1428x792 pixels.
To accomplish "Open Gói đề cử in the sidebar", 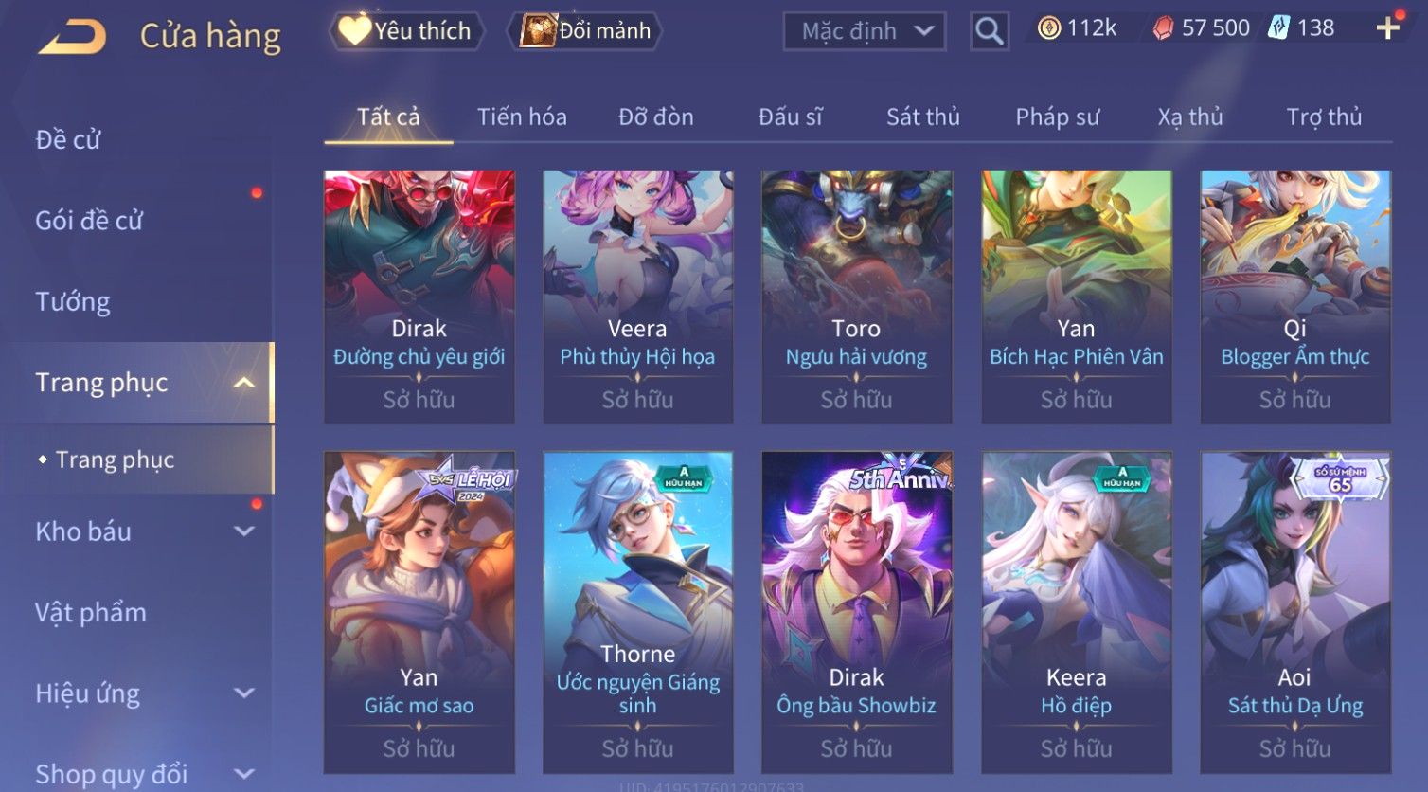I will coord(89,221).
